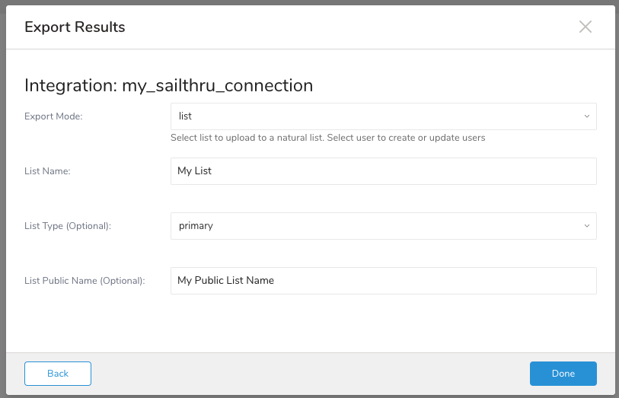Image resolution: width=619 pixels, height=398 pixels.
Task: Click the "List Type (Optional):" label
Action: pos(68,226)
